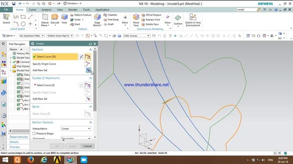Collapse the Section Options group

91,123
